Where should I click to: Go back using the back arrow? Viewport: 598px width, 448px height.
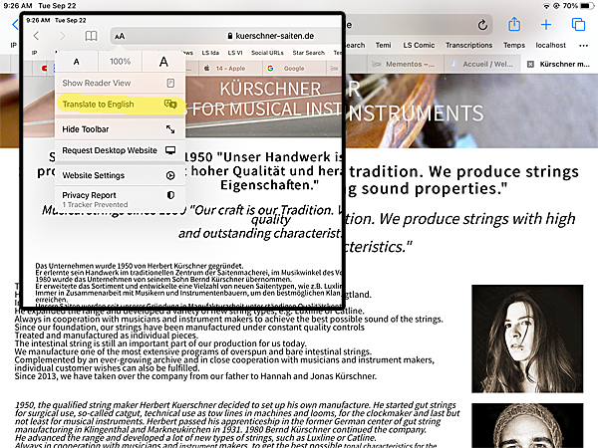(37, 36)
